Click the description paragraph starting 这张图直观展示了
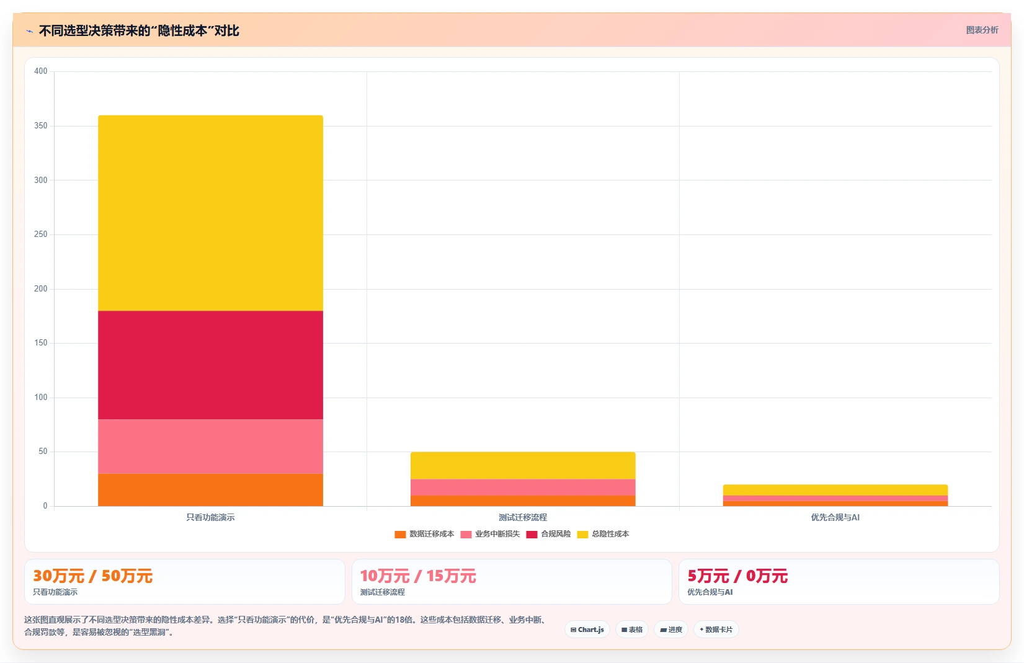This screenshot has height=663, width=1024. [287, 626]
